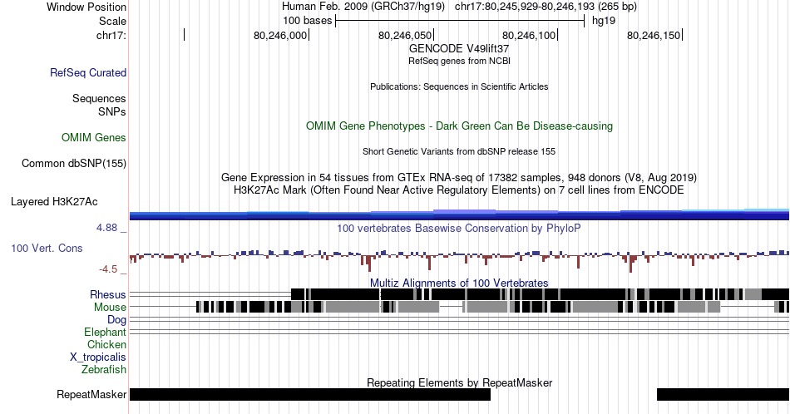Click the Layered H3K27Ac track label
Screen dimensions: 790x414
54,201
